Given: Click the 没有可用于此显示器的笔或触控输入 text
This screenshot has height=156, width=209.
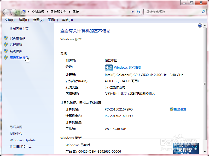Looking at the screenshot, I should [130, 94].
